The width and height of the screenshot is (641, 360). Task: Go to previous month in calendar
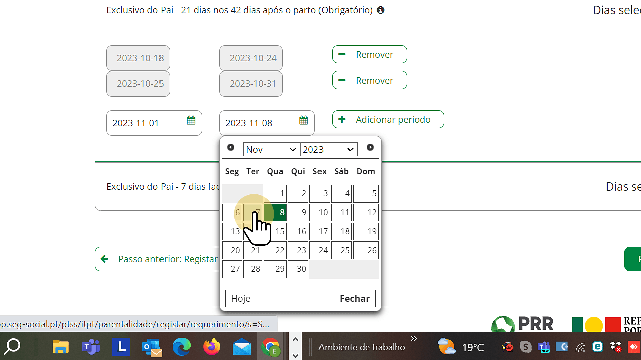pyautogui.click(x=231, y=147)
